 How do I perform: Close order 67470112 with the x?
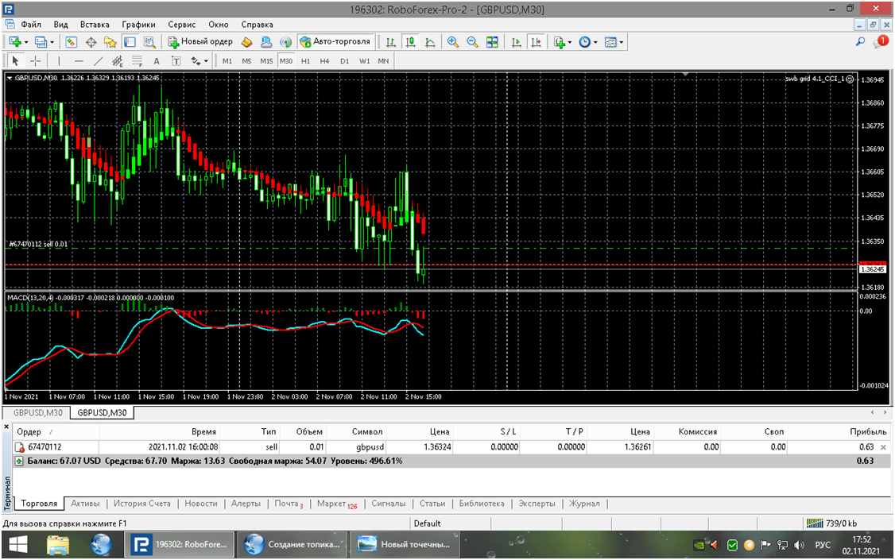pyautogui.click(x=883, y=447)
